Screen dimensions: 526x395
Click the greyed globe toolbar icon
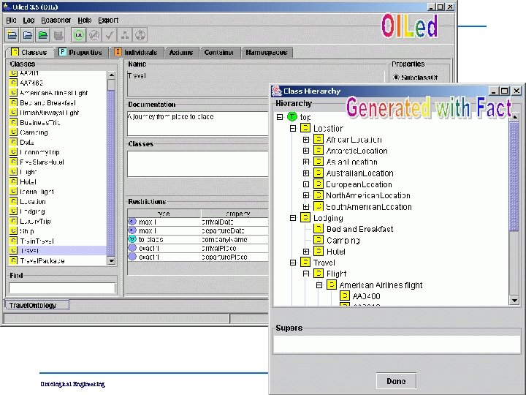click(x=140, y=35)
